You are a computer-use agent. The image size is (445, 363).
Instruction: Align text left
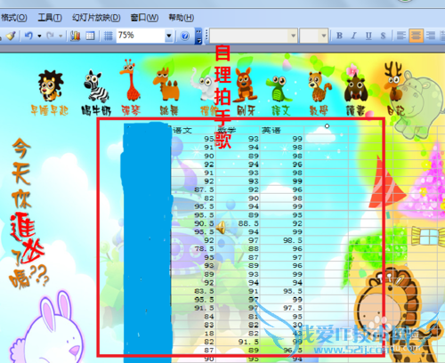(401, 36)
